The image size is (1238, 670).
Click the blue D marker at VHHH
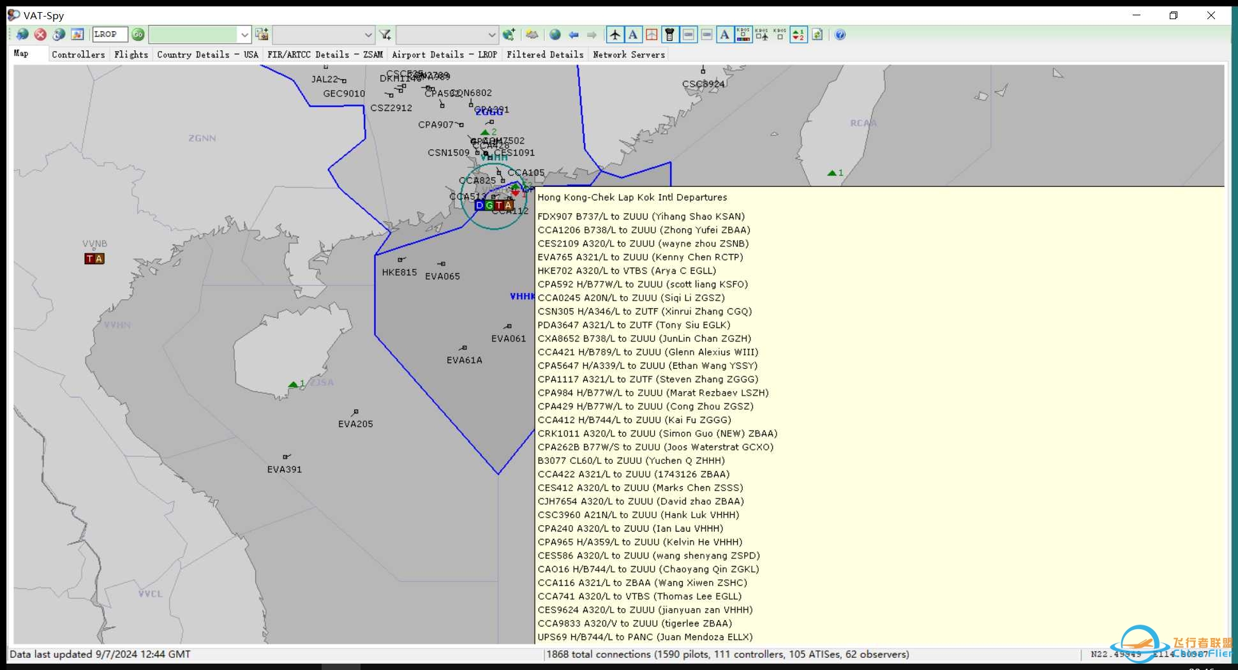[480, 205]
